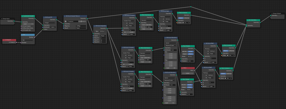Viewport: 286px width, 109px height.
Task: Click Geometry output socket of Group Input
Action: coord(14,21)
